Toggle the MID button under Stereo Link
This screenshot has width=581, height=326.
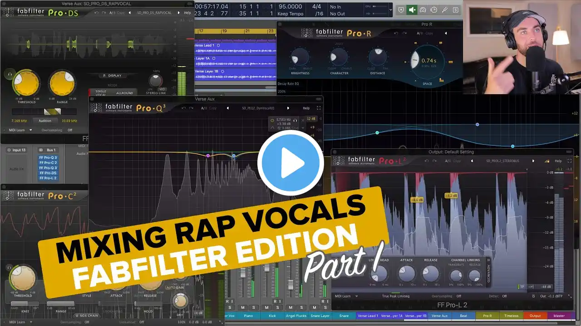click(x=162, y=89)
